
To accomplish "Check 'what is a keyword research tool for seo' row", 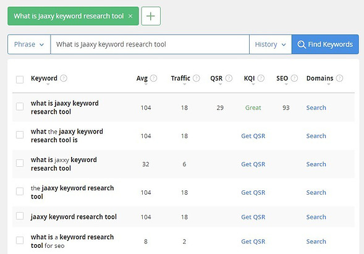I will point(20,240).
